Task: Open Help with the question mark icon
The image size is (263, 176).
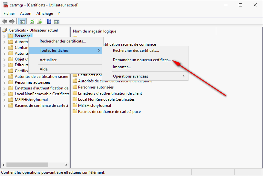Action: pyautogui.click(x=49, y=22)
